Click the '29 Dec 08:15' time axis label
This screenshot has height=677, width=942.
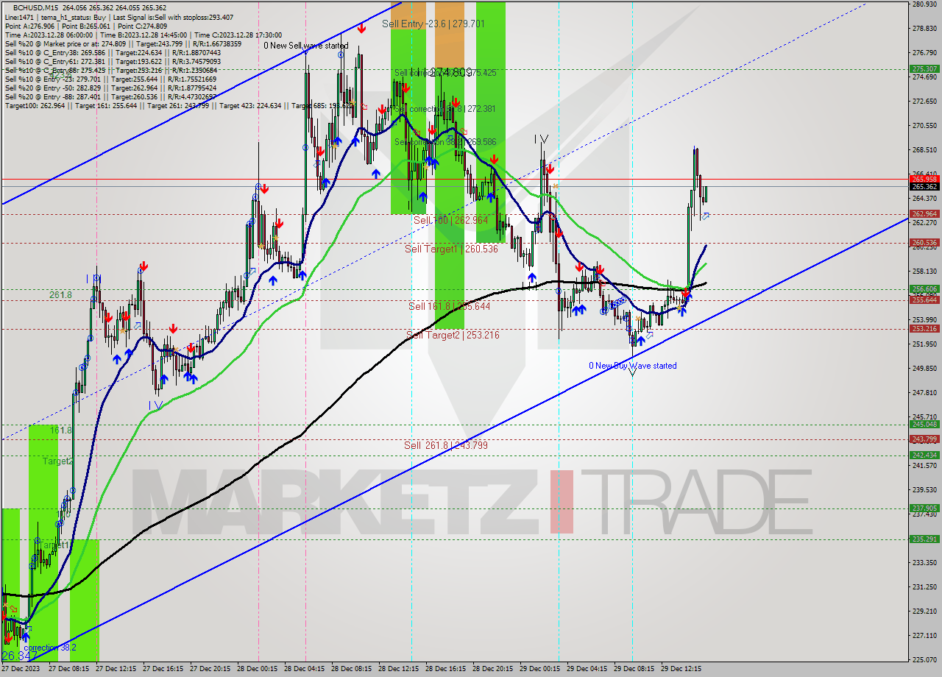(x=634, y=669)
